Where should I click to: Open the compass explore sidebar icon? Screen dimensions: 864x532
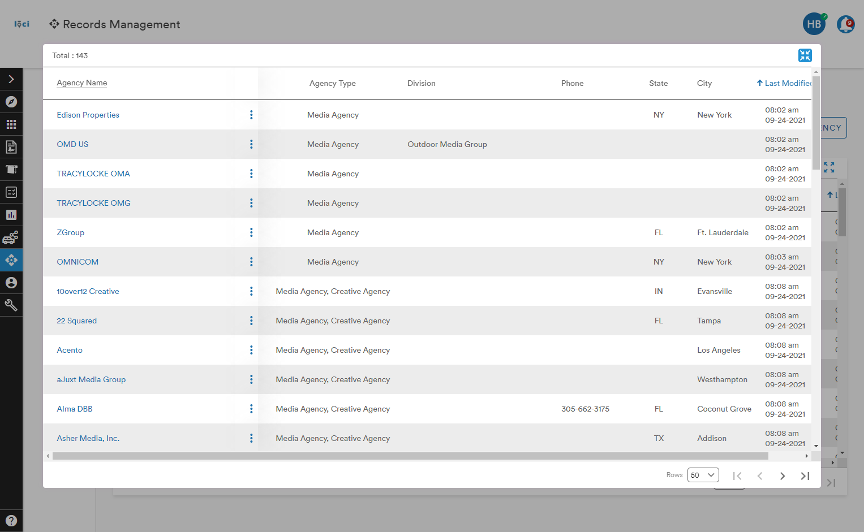[11, 102]
